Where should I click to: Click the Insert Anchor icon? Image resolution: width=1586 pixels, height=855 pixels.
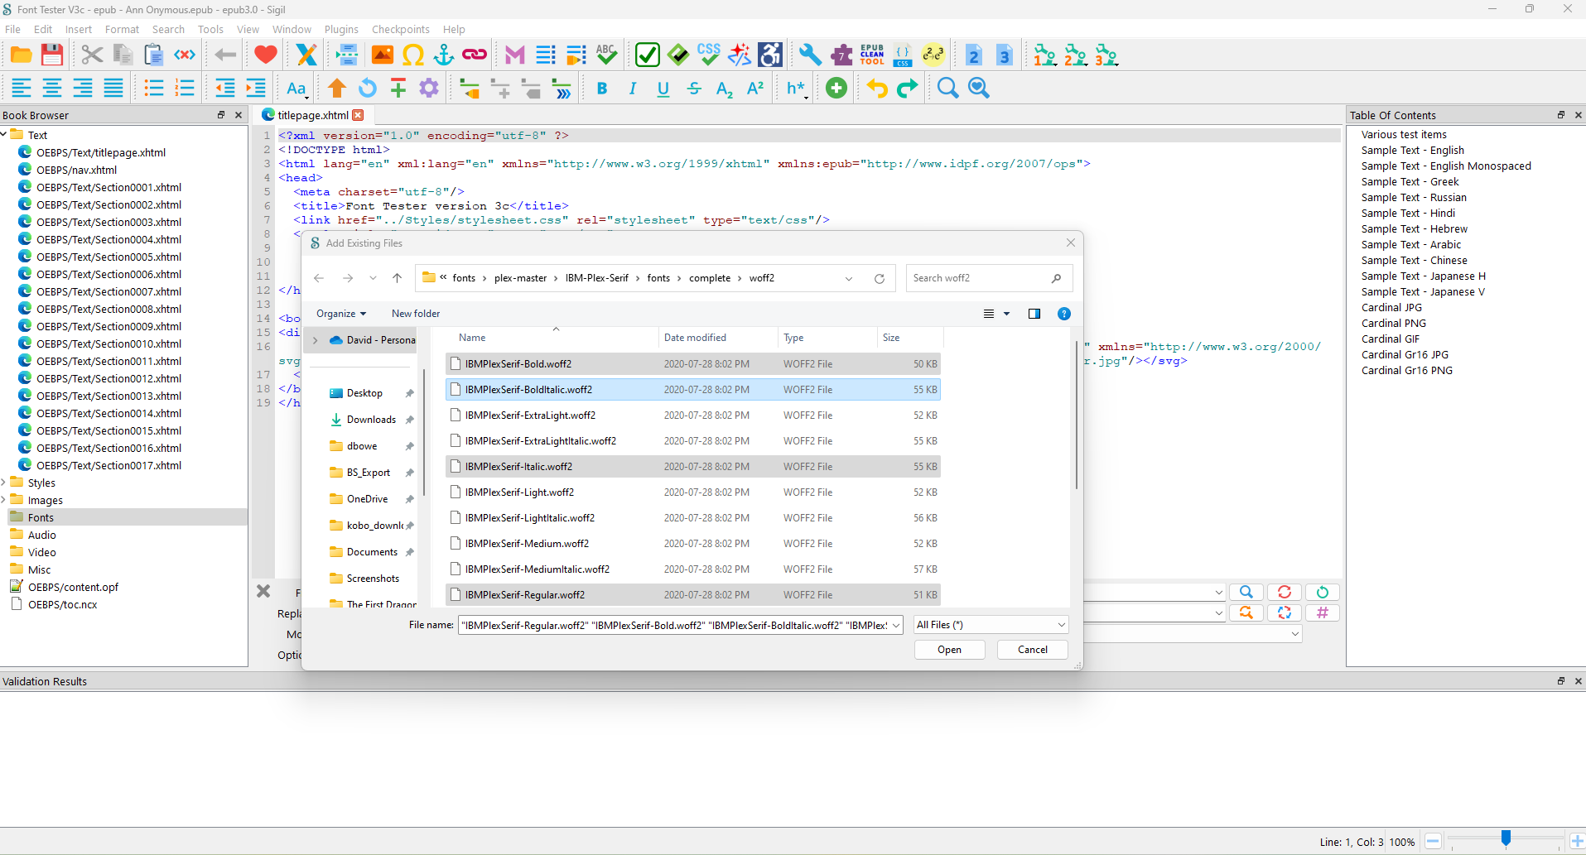point(444,55)
